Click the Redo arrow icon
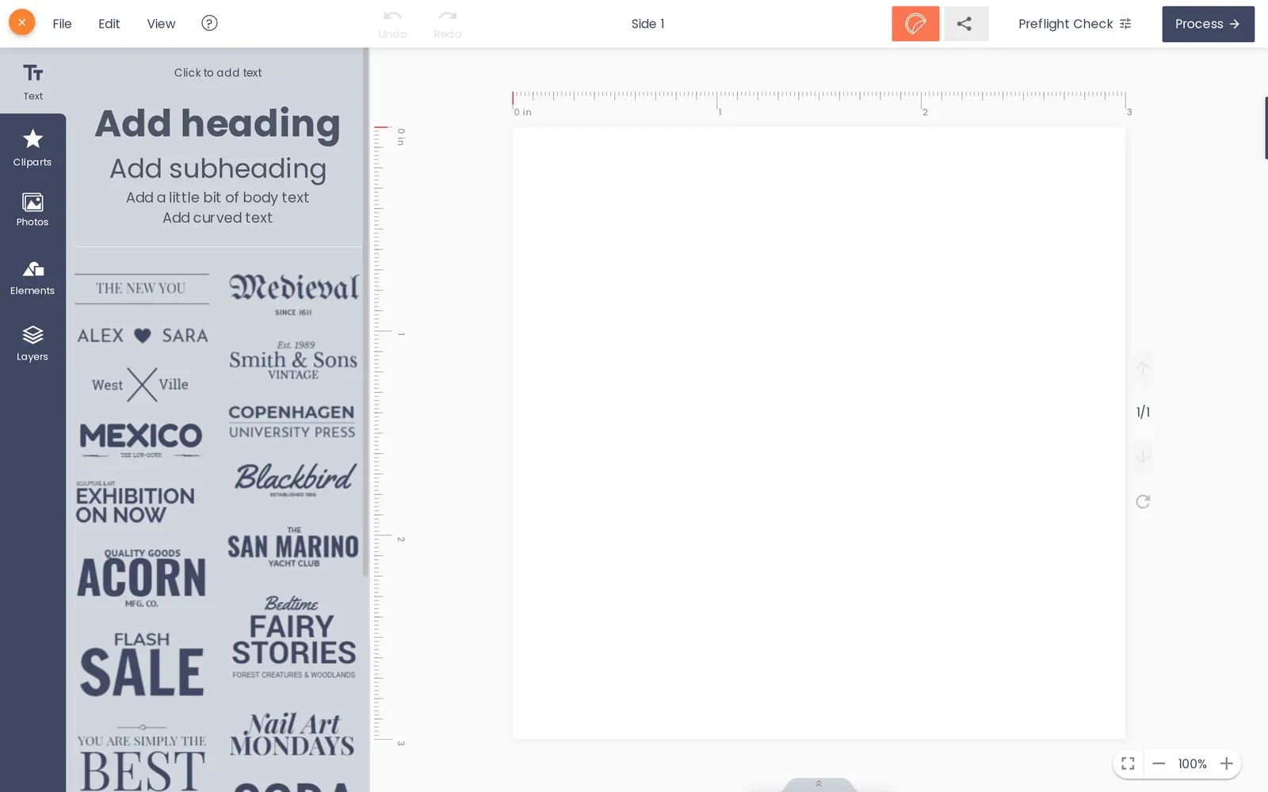The width and height of the screenshot is (1268, 792). coord(448,16)
